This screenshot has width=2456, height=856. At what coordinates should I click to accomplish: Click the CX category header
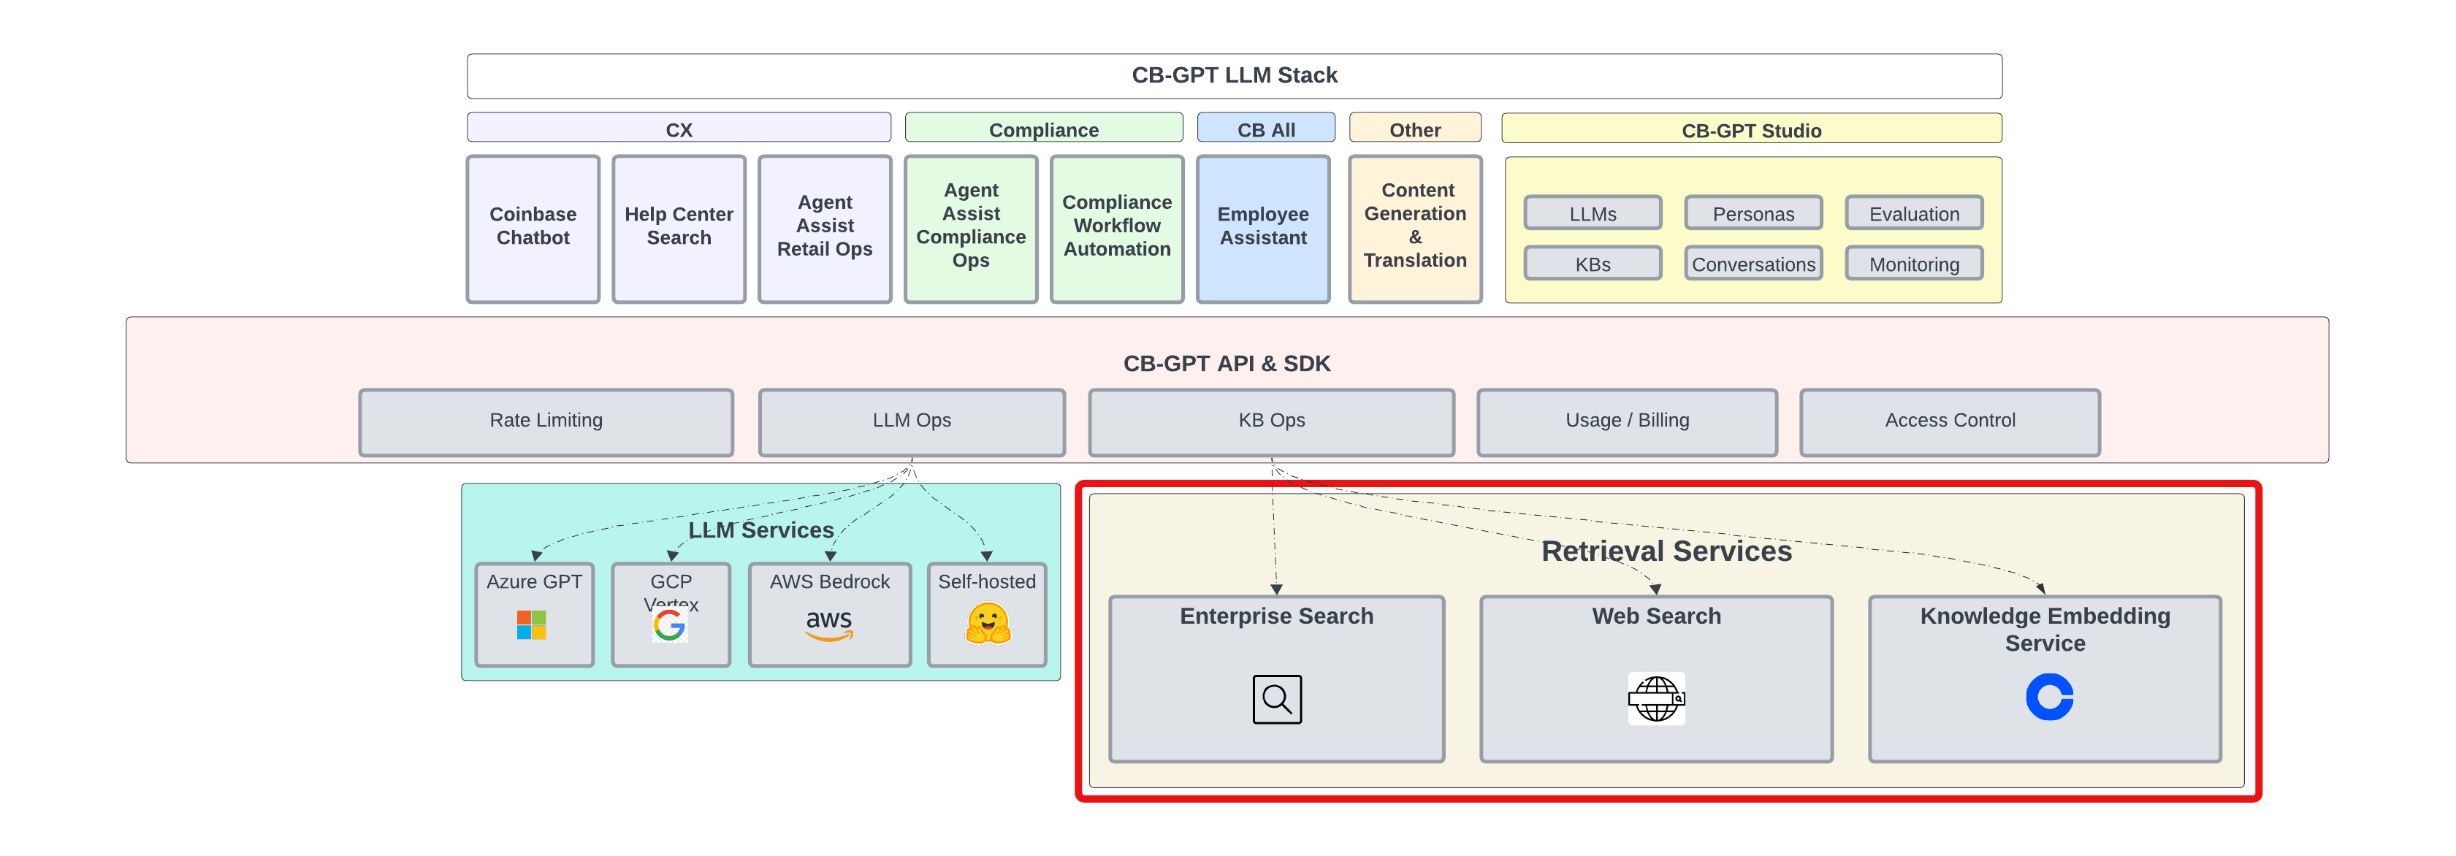(x=679, y=129)
